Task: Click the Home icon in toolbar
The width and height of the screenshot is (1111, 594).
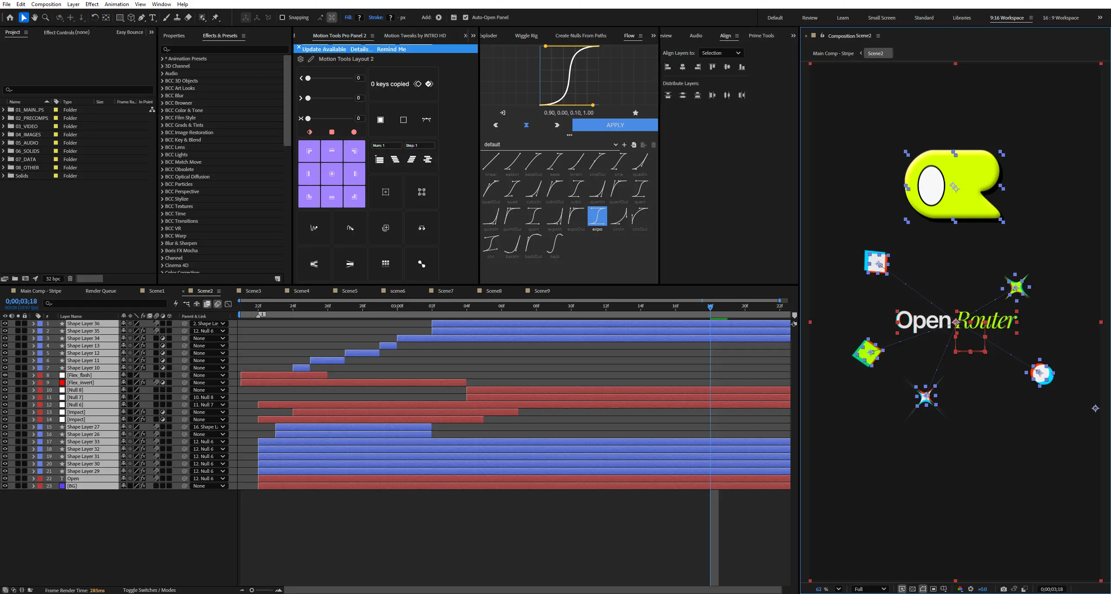Action: point(10,17)
